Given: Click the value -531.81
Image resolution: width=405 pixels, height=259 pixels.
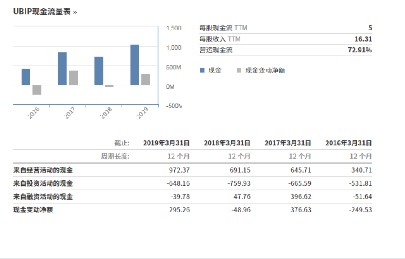Looking at the screenshot, I should [361, 183].
